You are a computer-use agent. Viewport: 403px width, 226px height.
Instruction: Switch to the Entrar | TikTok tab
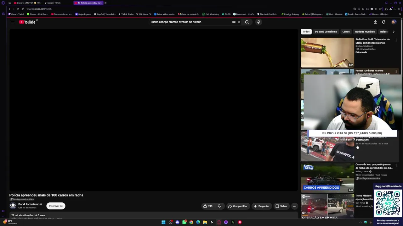54,3
